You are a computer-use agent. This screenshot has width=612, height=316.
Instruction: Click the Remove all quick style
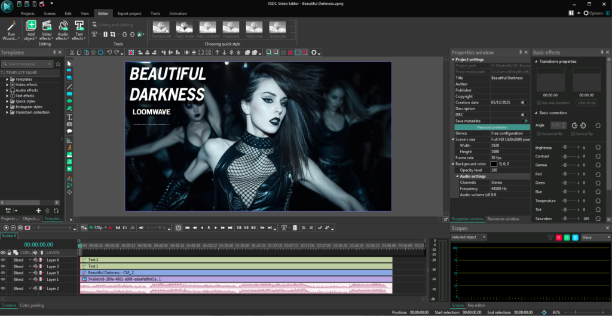pos(161,29)
